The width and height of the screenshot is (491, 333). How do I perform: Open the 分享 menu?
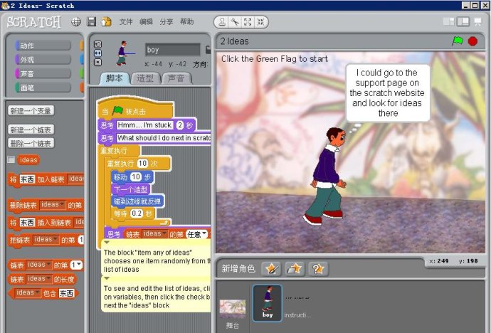pos(167,21)
